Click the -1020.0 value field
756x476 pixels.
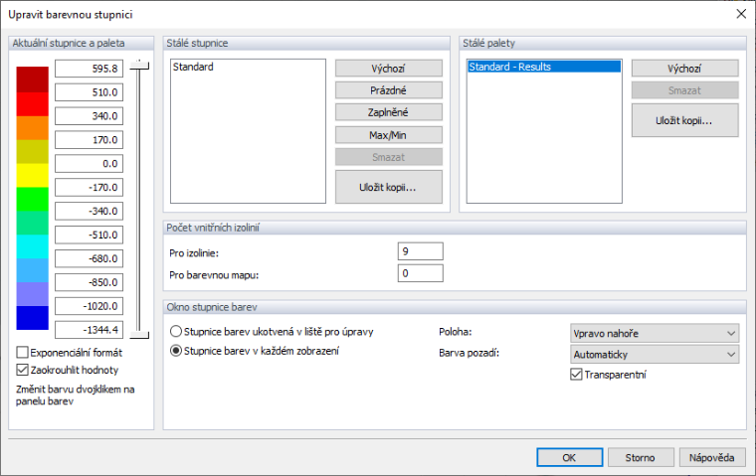click(x=90, y=306)
